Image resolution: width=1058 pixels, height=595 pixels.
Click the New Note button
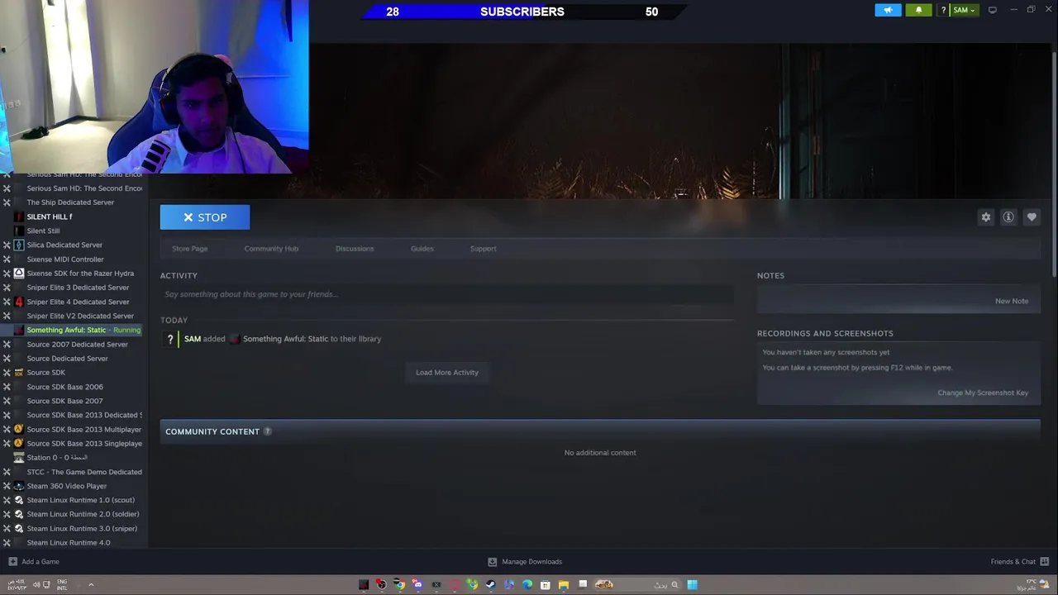[x=1012, y=301]
